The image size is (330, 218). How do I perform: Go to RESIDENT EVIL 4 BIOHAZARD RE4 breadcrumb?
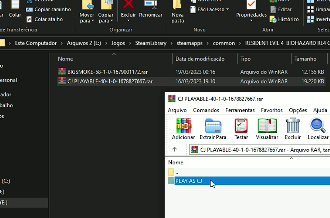pyautogui.click(x=287, y=43)
